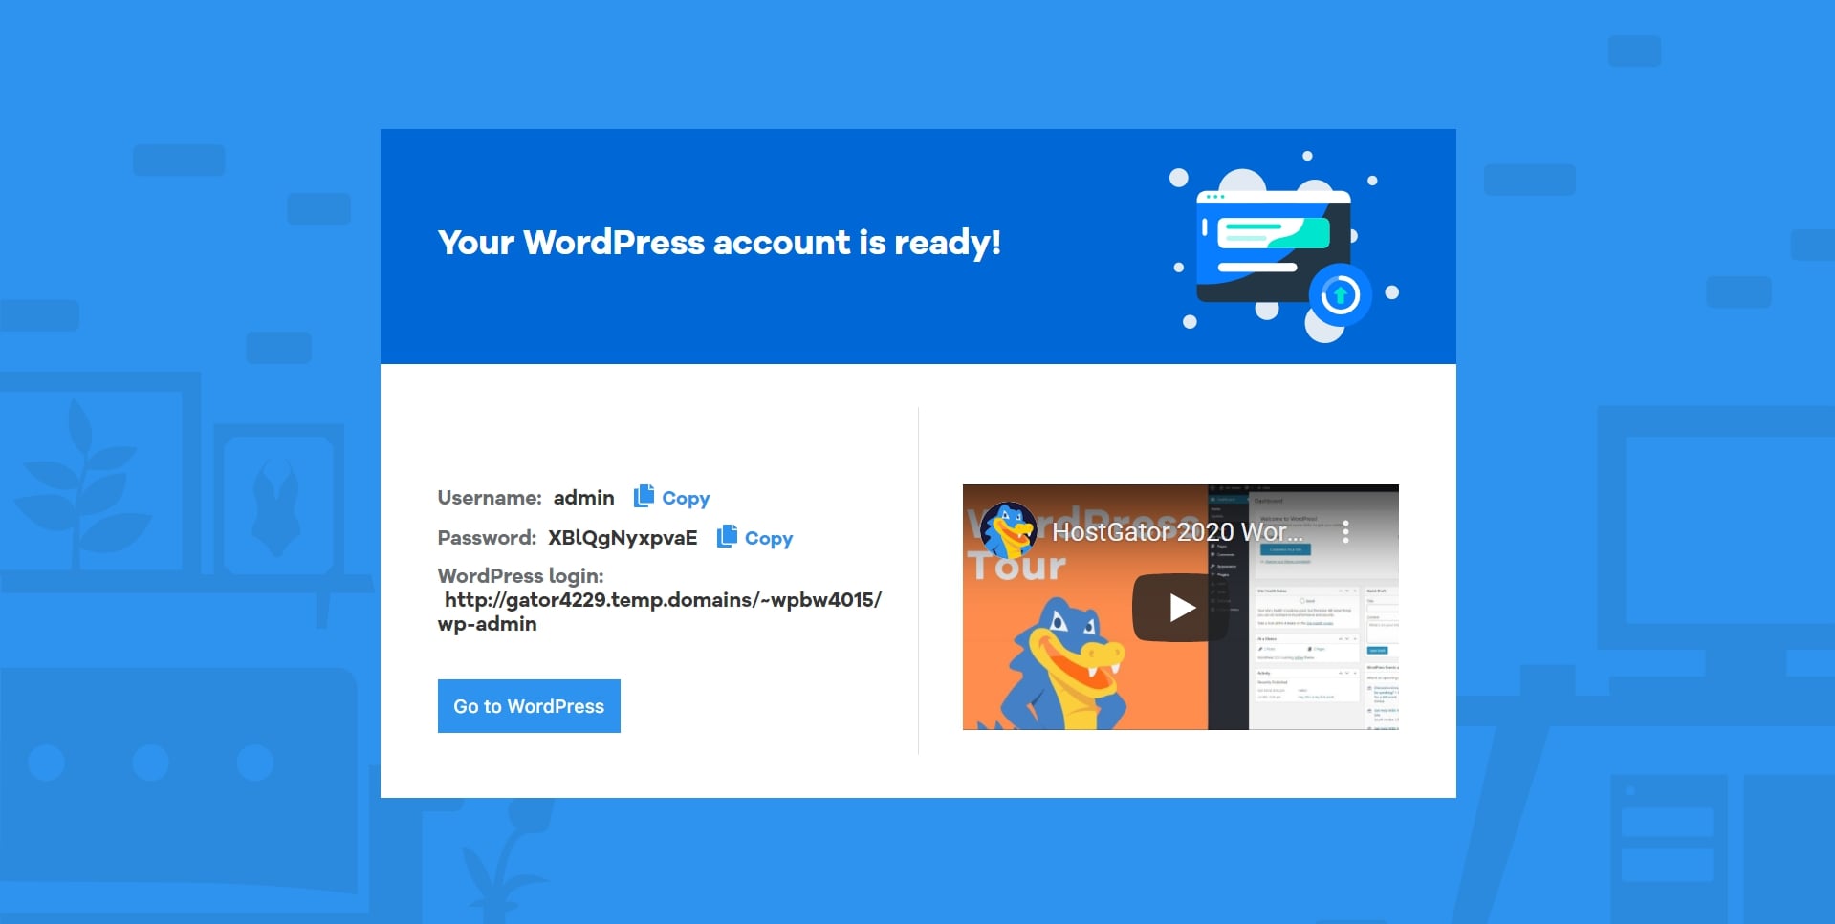
Task: Click the Go to WordPress button
Action: pyautogui.click(x=529, y=706)
